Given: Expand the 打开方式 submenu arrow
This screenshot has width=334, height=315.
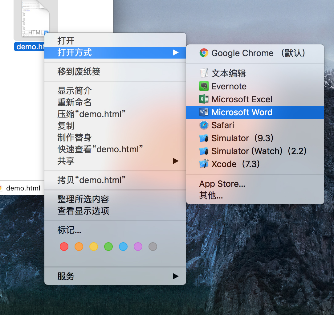Looking at the screenshot, I should coord(176,53).
